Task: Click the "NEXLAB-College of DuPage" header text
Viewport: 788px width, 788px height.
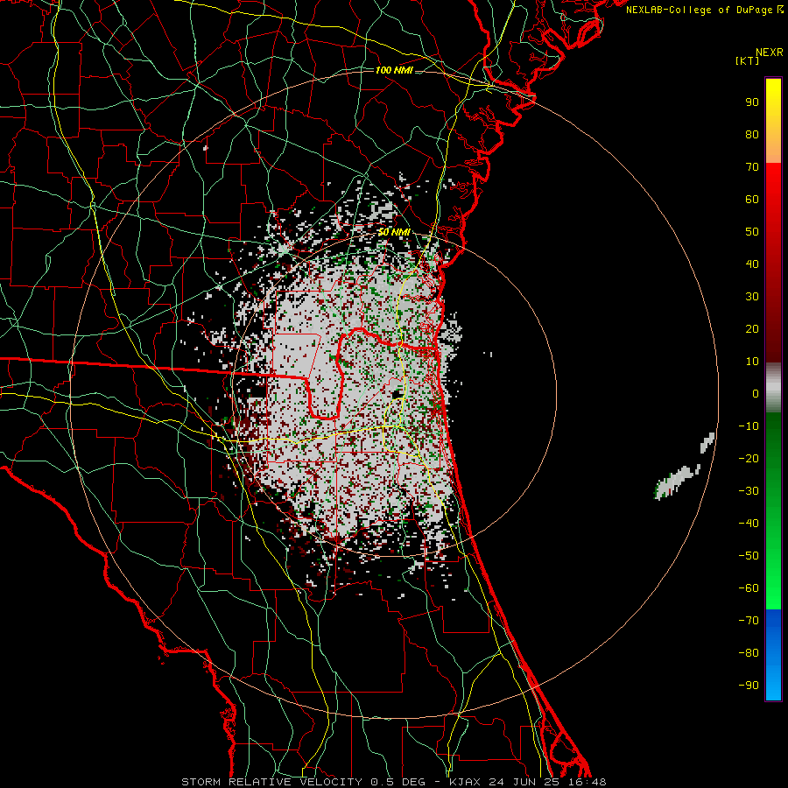Action: 700,10
